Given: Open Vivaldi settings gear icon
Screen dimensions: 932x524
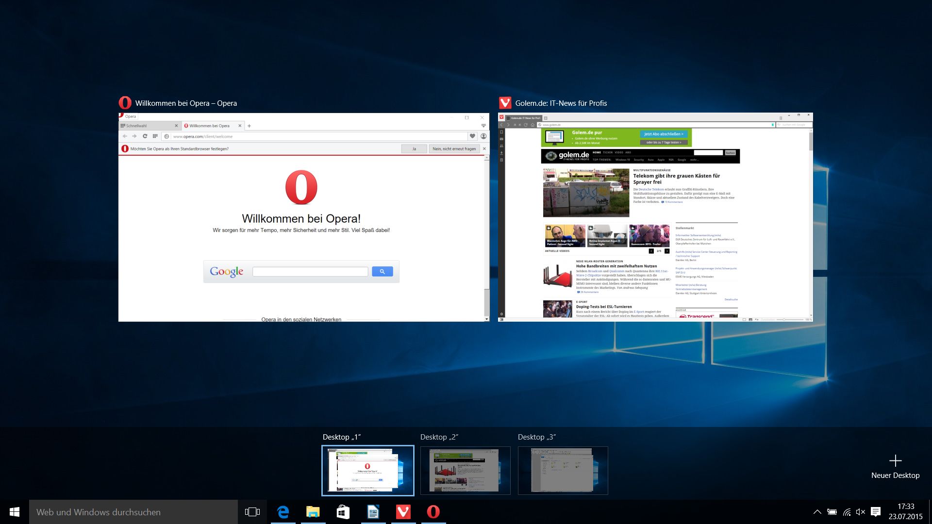Looking at the screenshot, I should point(501,314).
